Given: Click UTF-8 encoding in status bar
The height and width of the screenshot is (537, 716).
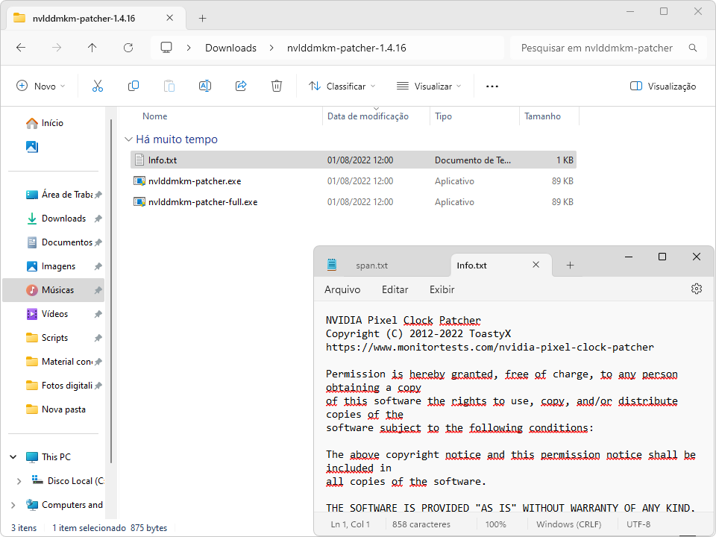Looking at the screenshot, I should pos(638,524).
